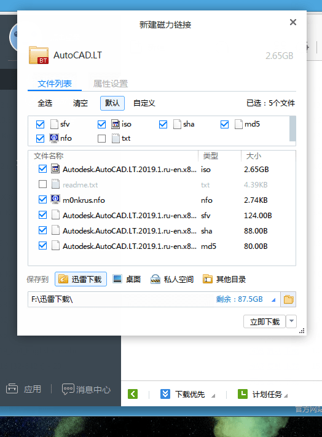Click the sfv file type icon in filter
322x437 pixels.
[54, 124]
